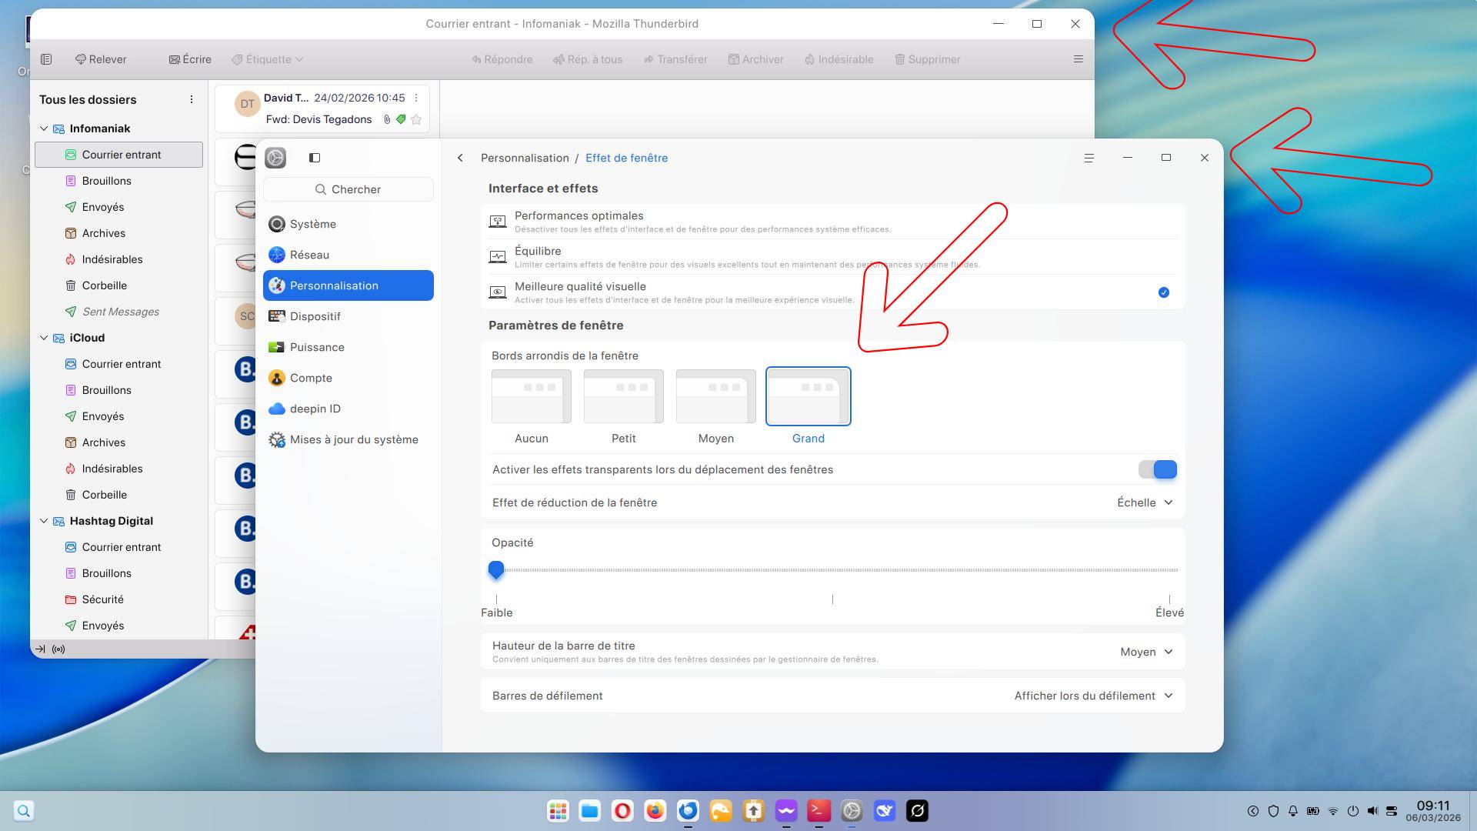Open the Échelle minimize effect dropdown
This screenshot has height=831, width=1477.
pyautogui.click(x=1145, y=502)
